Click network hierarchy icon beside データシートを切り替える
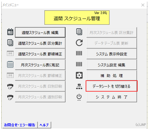 click(79, 86)
